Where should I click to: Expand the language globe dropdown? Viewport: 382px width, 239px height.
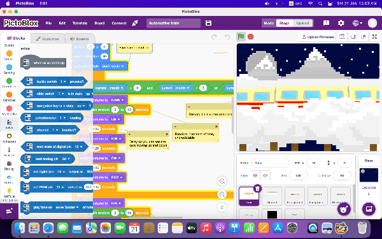[357, 23]
